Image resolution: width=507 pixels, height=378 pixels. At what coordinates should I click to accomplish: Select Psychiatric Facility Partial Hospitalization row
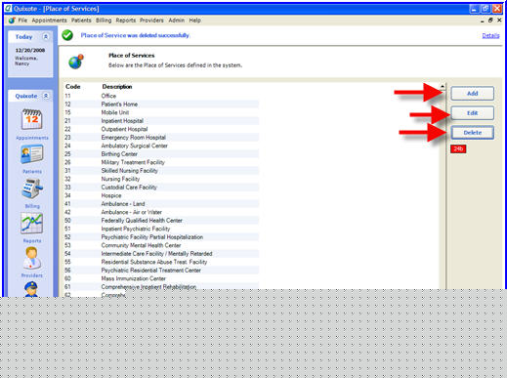click(x=161, y=237)
